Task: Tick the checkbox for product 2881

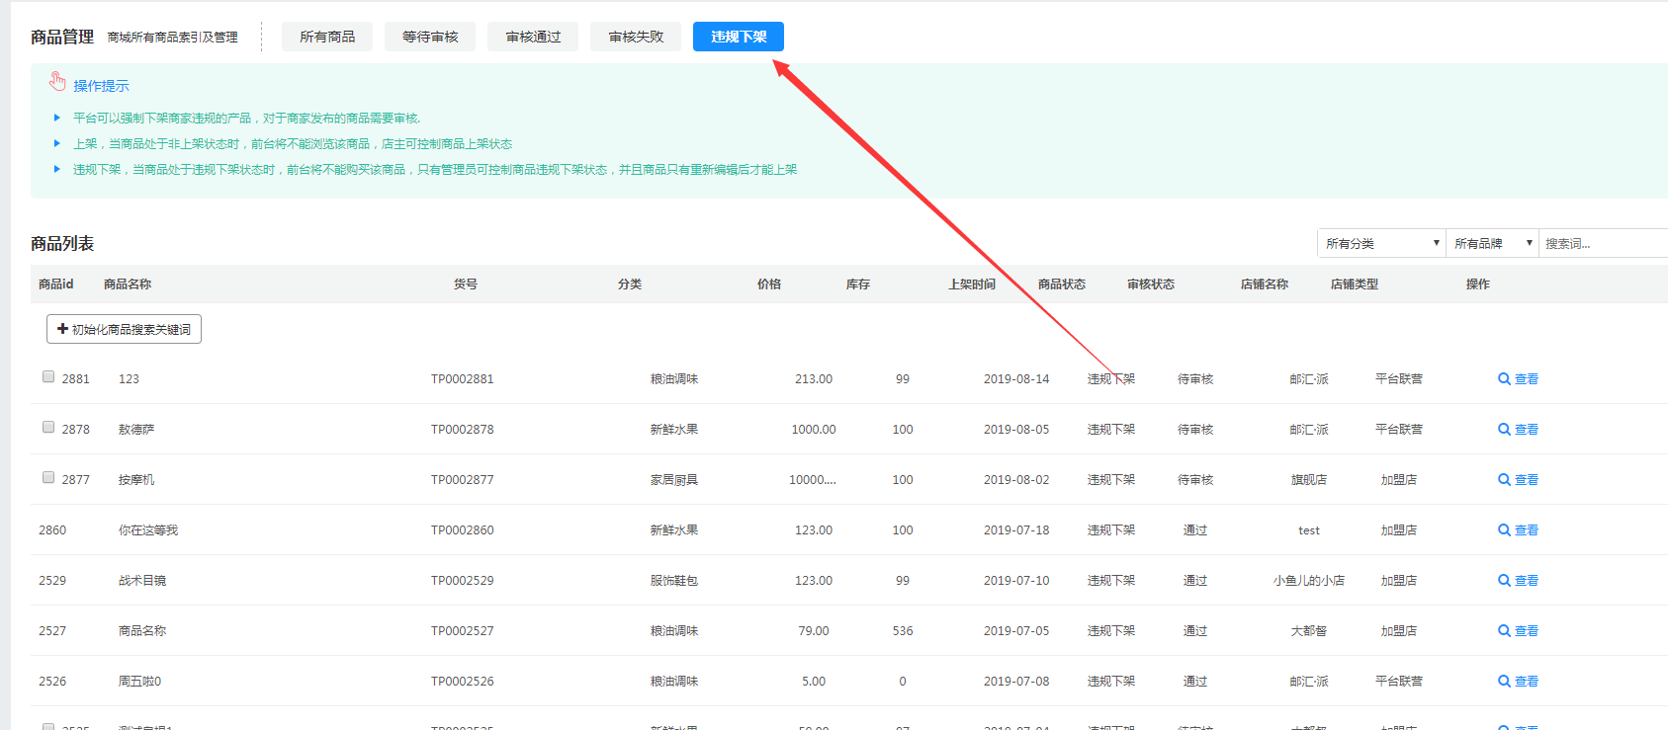Action: click(x=48, y=376)
